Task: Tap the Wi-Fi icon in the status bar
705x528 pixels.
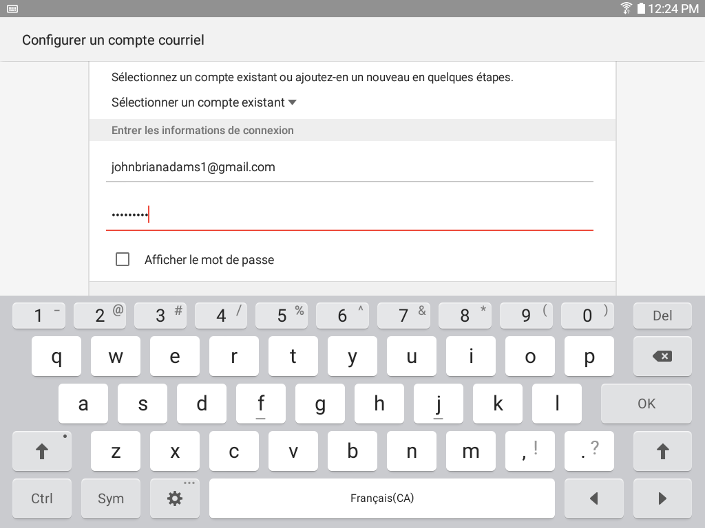Action: click(626, 8)
